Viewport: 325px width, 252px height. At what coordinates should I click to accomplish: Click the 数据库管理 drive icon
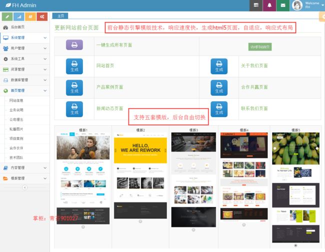click(x=6, y=80)
